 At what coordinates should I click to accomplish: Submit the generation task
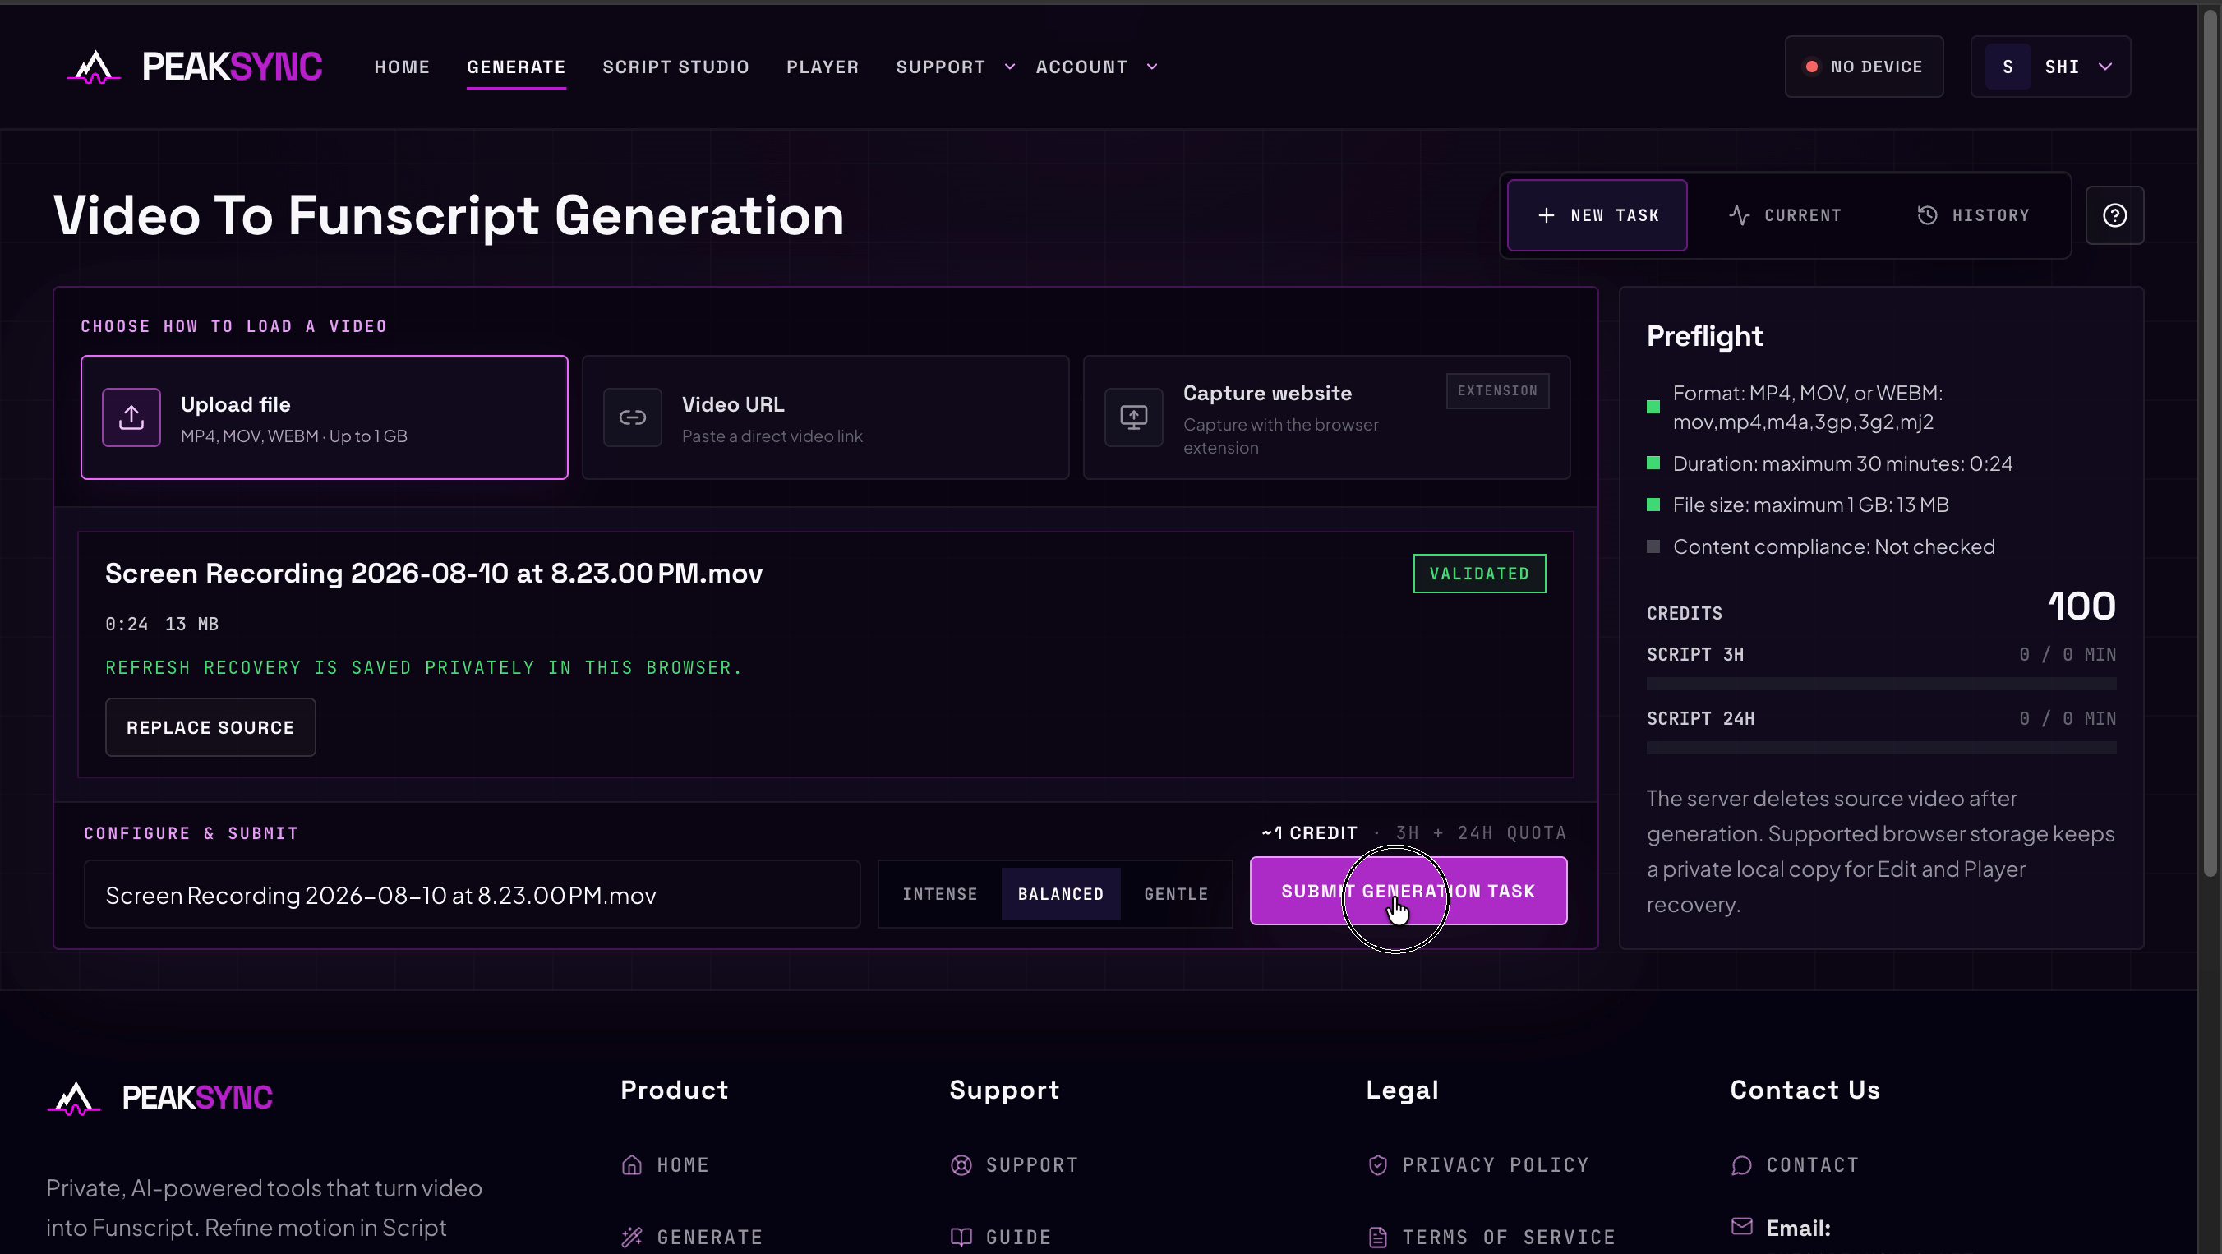click(x=1408, y=891)
